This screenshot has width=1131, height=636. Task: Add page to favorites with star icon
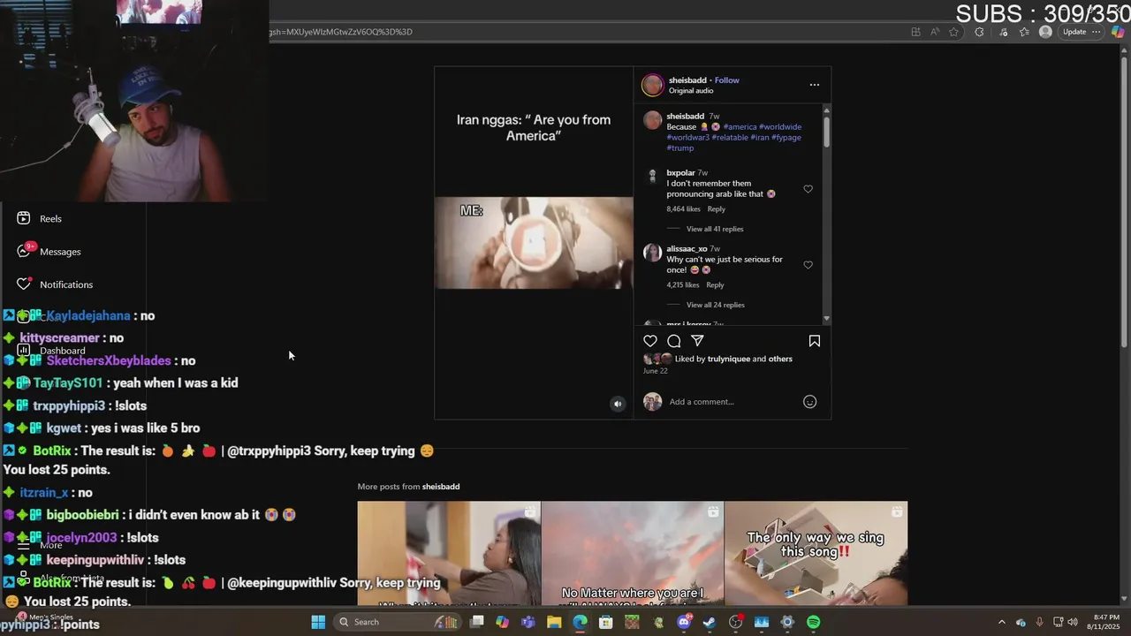953,32
